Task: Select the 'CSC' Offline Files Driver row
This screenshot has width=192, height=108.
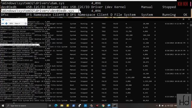Action: pyautogui.click(x=94, y=35)
